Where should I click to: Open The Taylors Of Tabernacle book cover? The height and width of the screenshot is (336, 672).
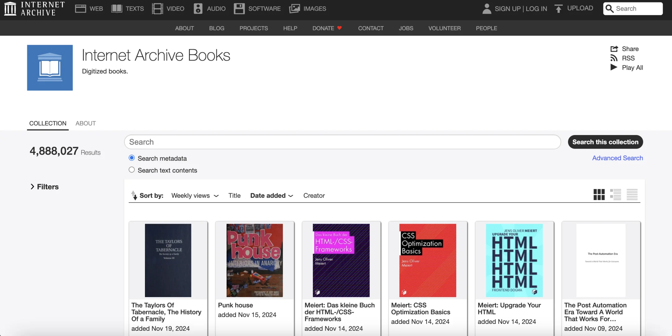tap(168, 260)
